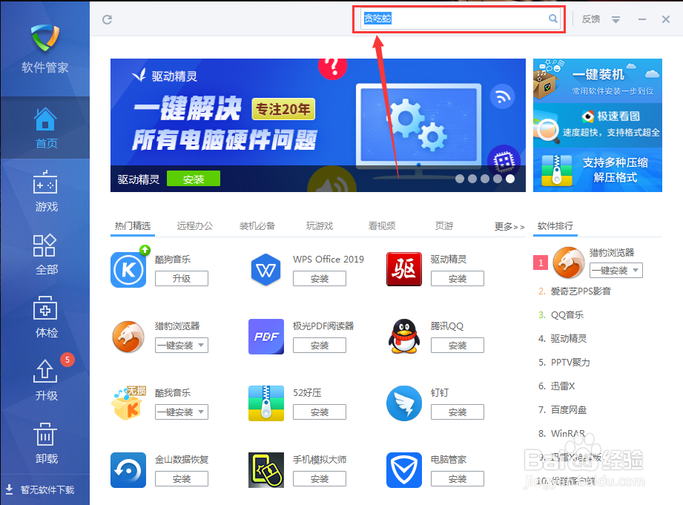The image size is (683, 505).
Task: Open the 支持多种压缩解压格式 promo tile
Action: click(598, 170)
